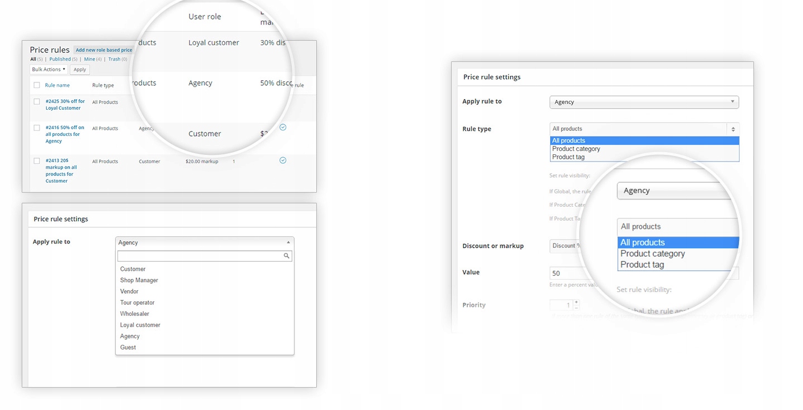Filter price rules by Published
This screenshot has height=410, width=803.
[60, 59]
